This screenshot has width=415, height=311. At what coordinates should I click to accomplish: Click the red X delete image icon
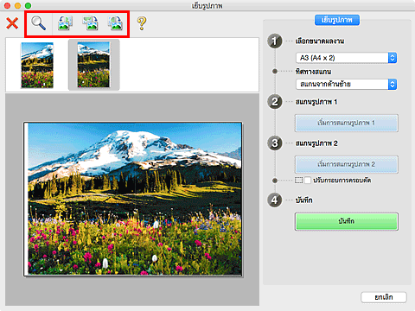click(x=12, y=23)
